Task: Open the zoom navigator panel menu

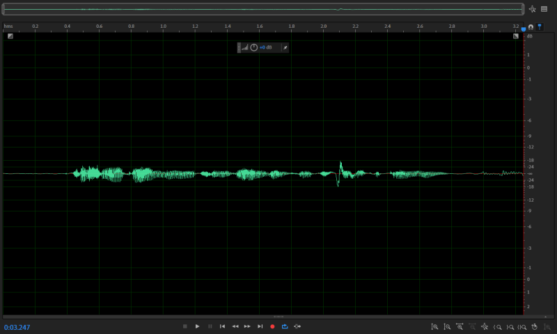Action: 544,9
